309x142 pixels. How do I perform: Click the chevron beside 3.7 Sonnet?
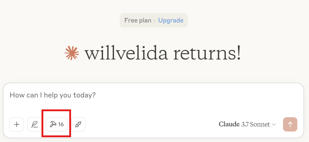click(x=274, y=124)
